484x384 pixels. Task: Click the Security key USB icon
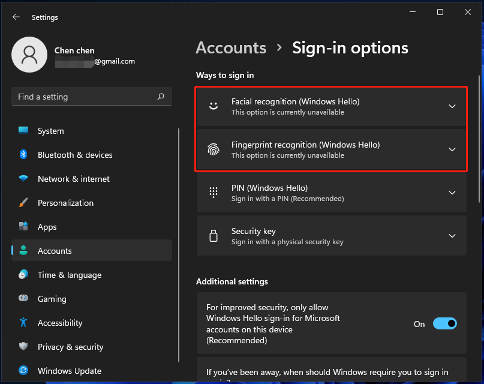[x=214, y=236]
